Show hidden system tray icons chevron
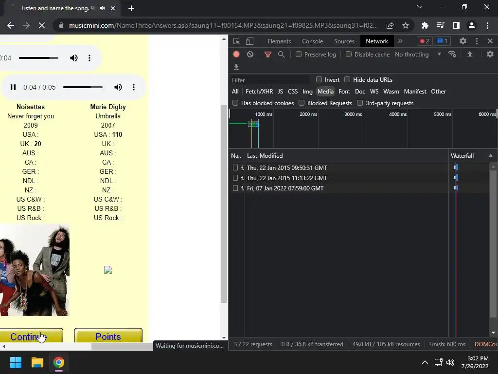 (x=425, y=362)
